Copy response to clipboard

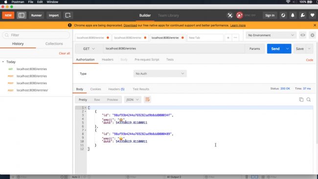301,100
